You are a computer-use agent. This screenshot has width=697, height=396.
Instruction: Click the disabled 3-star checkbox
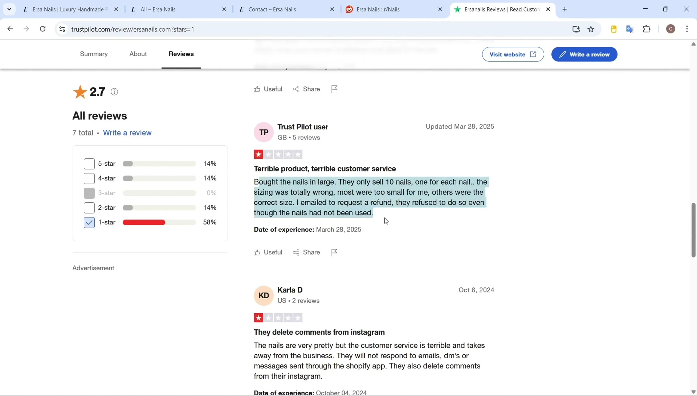tap(89, 193)
